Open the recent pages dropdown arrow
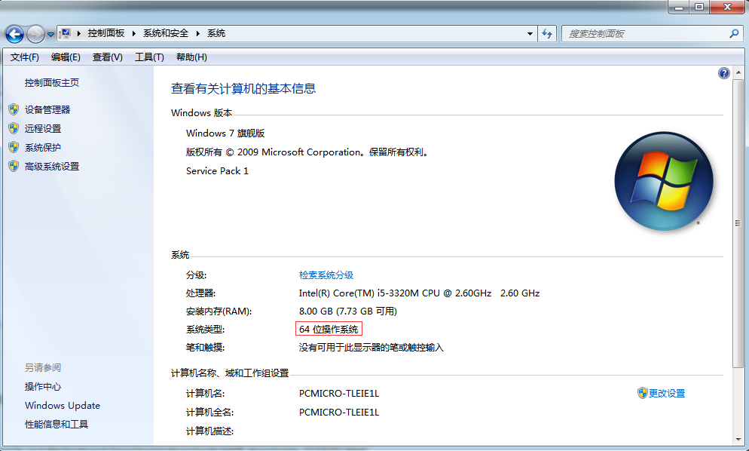Image resolution: width=749 pixels, height=451 pixels. (x=50, y=35)
